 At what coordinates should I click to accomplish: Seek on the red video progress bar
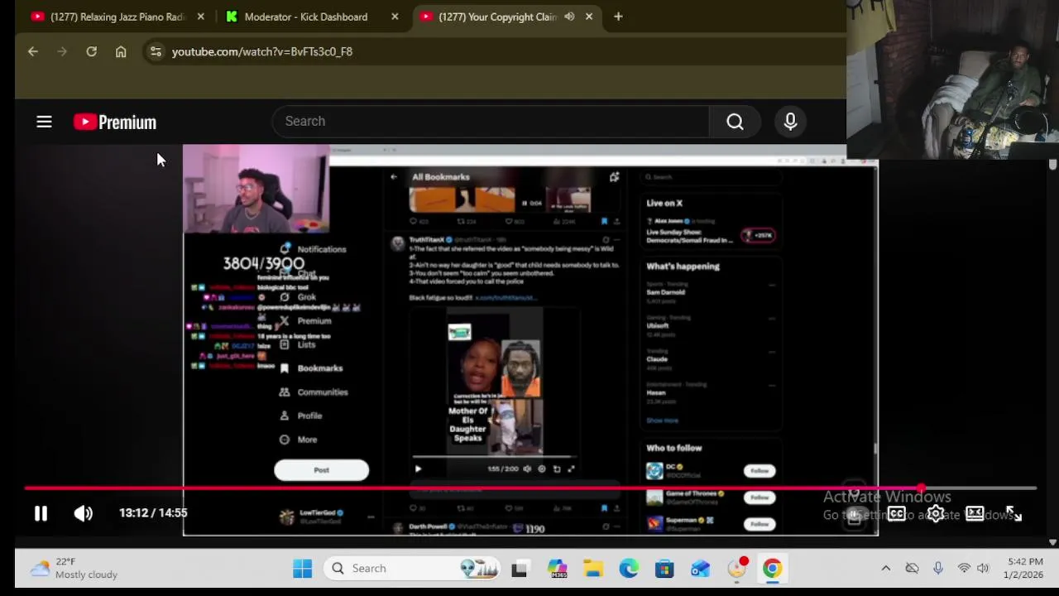point(529,488)
